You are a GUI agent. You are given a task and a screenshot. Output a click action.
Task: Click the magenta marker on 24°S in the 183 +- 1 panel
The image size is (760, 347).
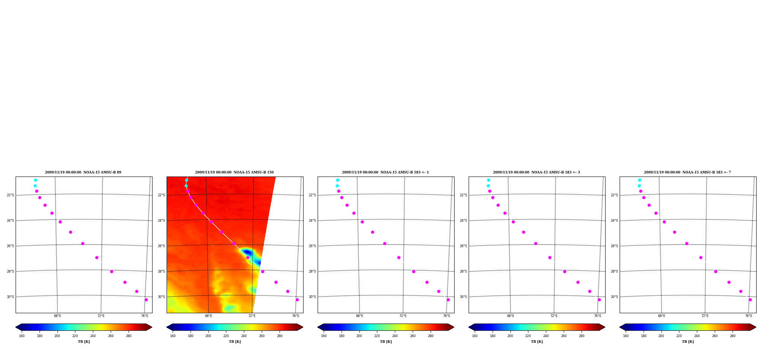362,222
